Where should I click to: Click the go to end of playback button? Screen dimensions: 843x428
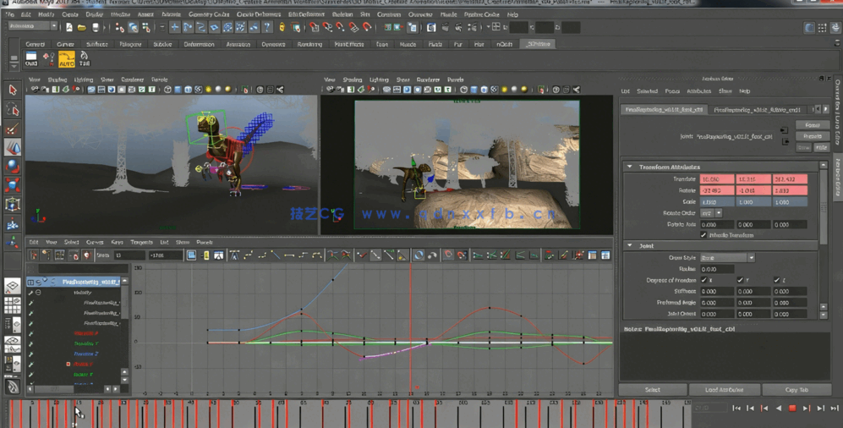pyautogui.click(x=835, y=409)
